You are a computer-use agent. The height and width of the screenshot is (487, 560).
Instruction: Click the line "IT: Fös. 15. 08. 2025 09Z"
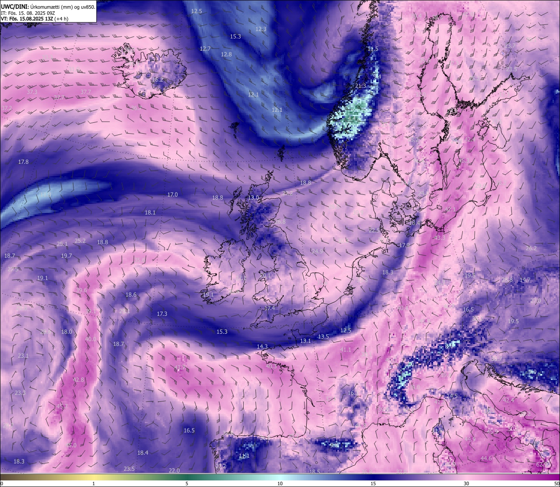[28, 13]
